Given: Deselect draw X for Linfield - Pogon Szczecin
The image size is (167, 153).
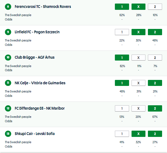Looking at the screenshot, I should click(x=138, y=32).
